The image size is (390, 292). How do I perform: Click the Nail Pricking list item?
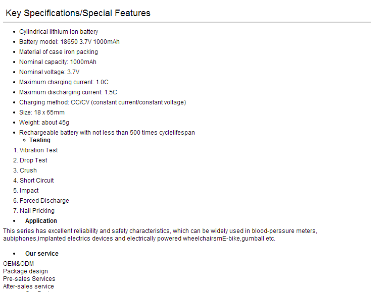(37, 211)
